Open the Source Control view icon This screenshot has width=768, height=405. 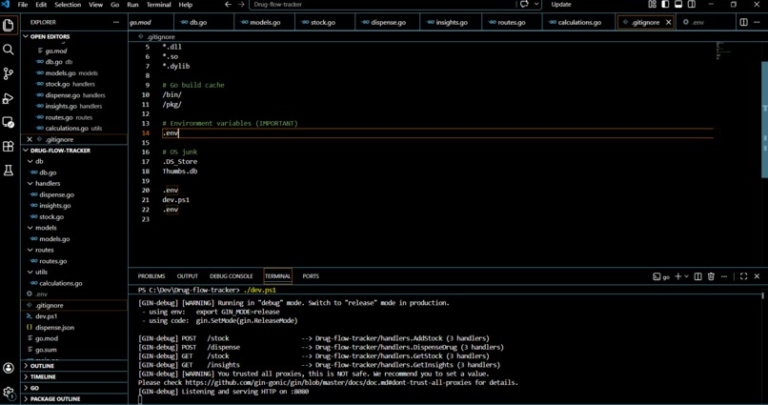(x=9, y=73)
